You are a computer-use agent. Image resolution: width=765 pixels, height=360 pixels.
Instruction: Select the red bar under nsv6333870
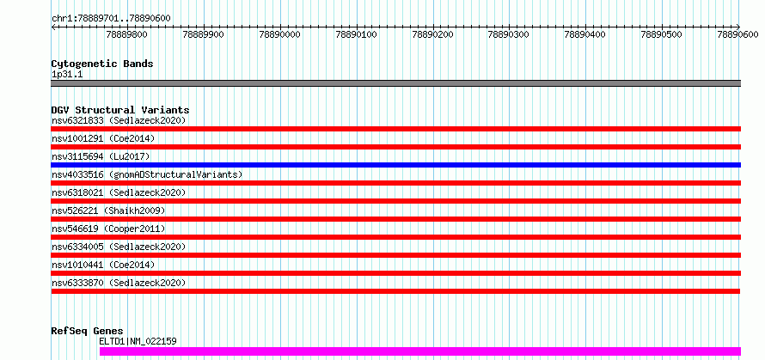(x=395, y=291)
